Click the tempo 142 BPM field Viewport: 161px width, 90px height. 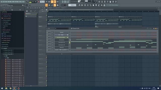42,2
